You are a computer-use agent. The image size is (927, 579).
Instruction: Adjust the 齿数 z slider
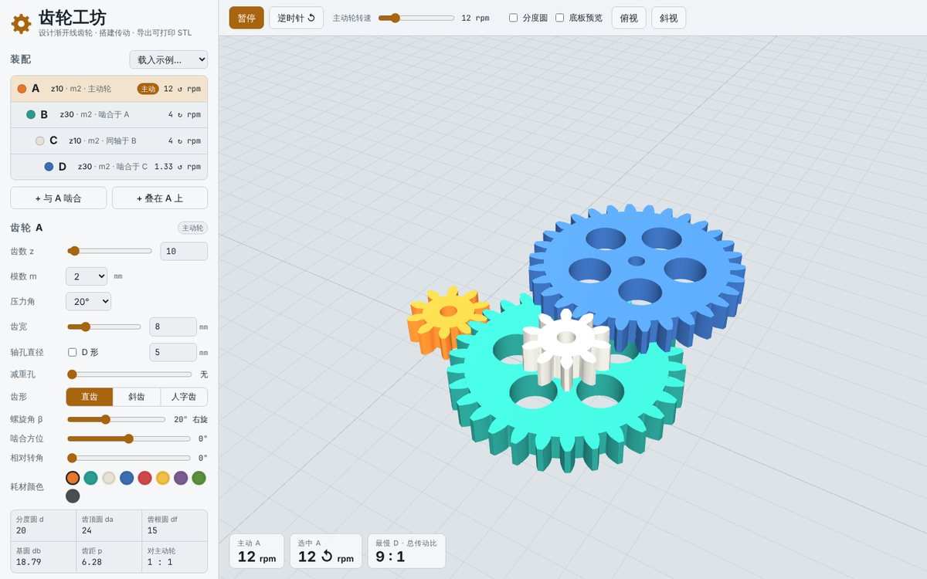[109, 251]
